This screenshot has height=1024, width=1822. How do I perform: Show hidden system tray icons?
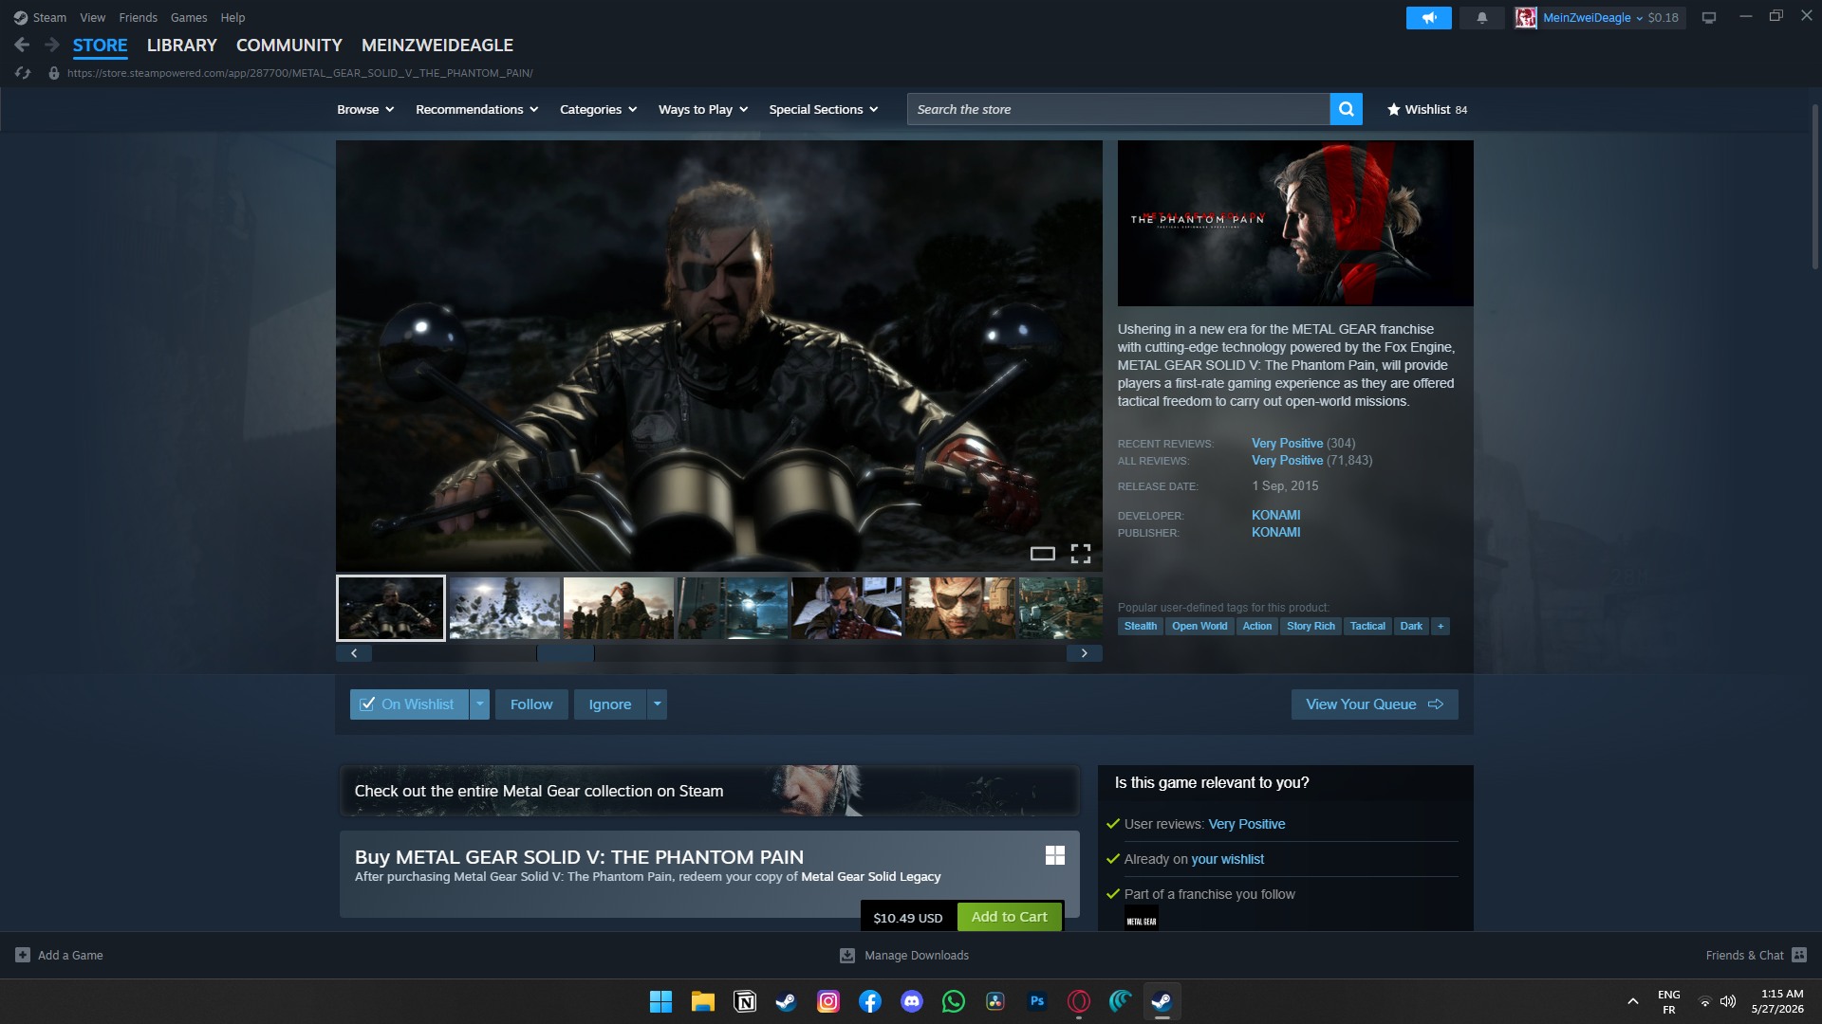[x=1632, y=1001]
